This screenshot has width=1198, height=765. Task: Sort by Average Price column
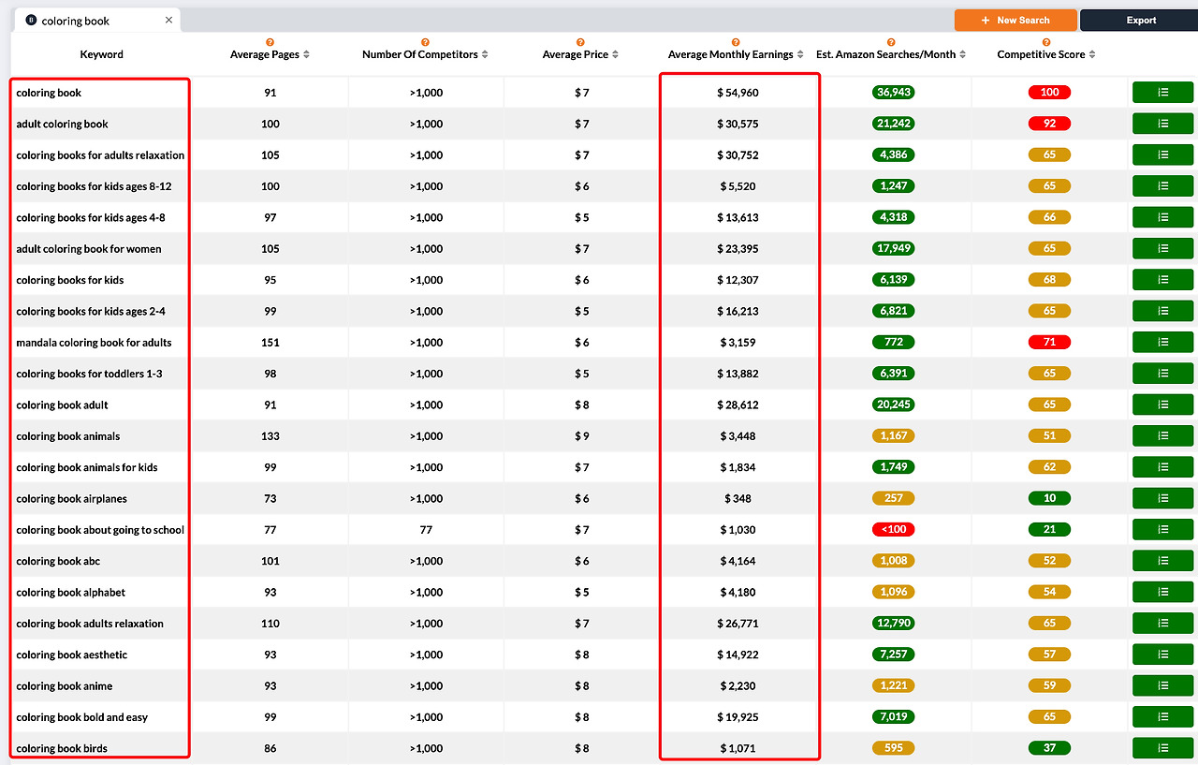(x=615, y=55)
